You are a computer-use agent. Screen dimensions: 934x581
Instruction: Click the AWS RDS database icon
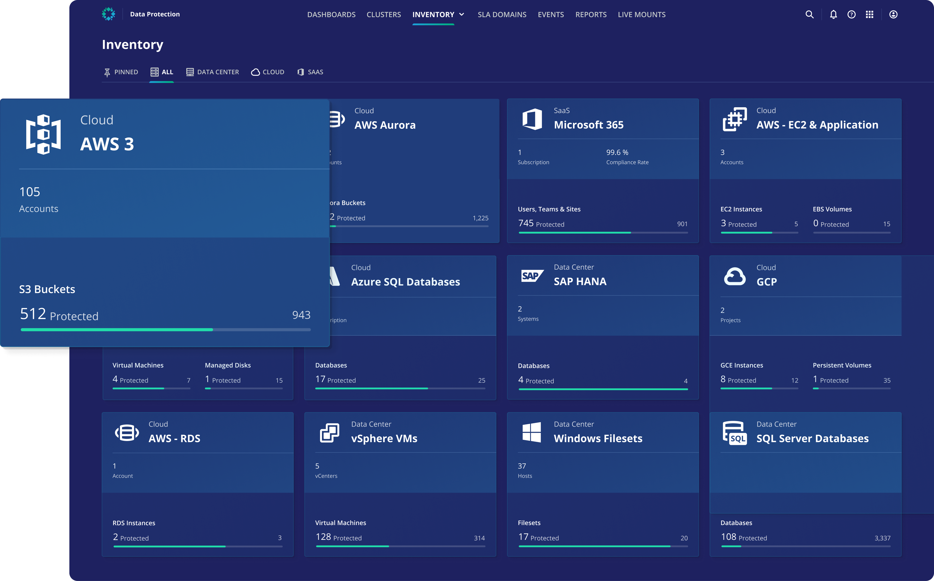(127, 433)
